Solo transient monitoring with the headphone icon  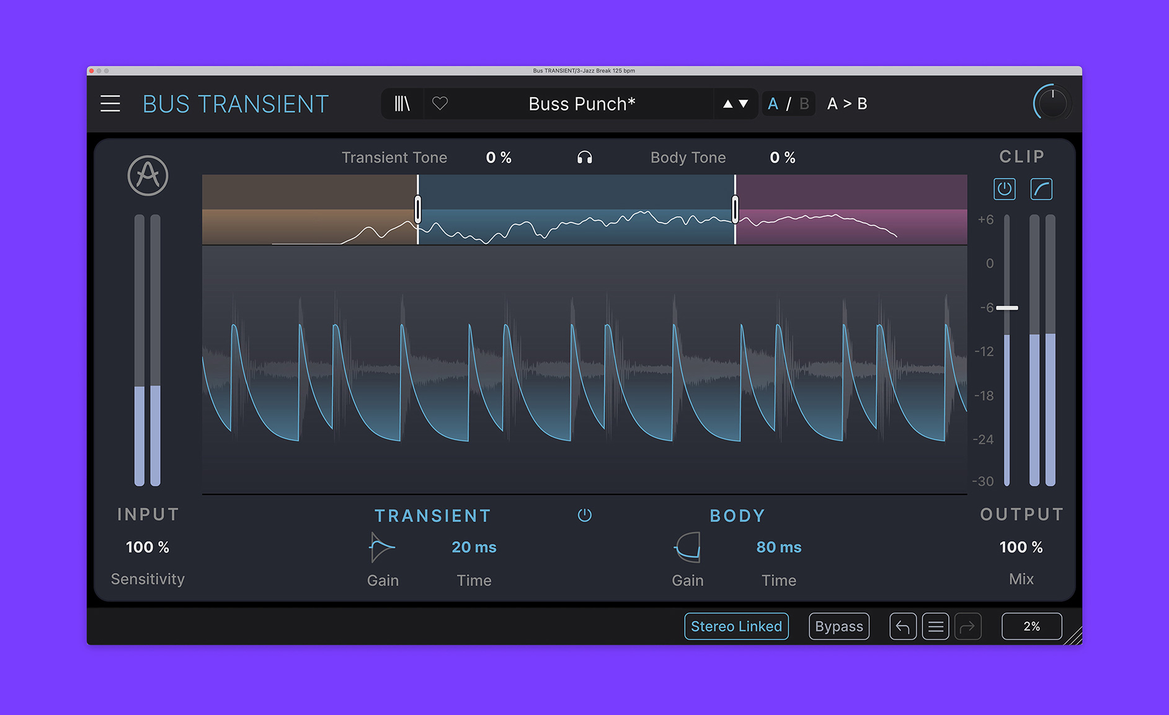tap(584, 157)
